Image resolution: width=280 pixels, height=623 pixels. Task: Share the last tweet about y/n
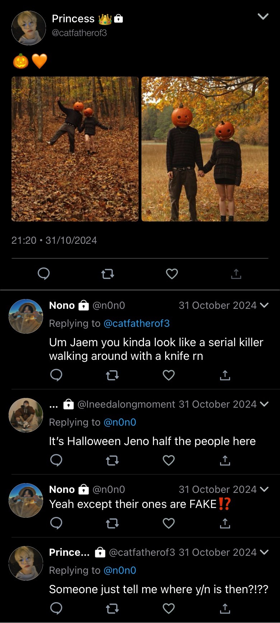click(225, 608)
